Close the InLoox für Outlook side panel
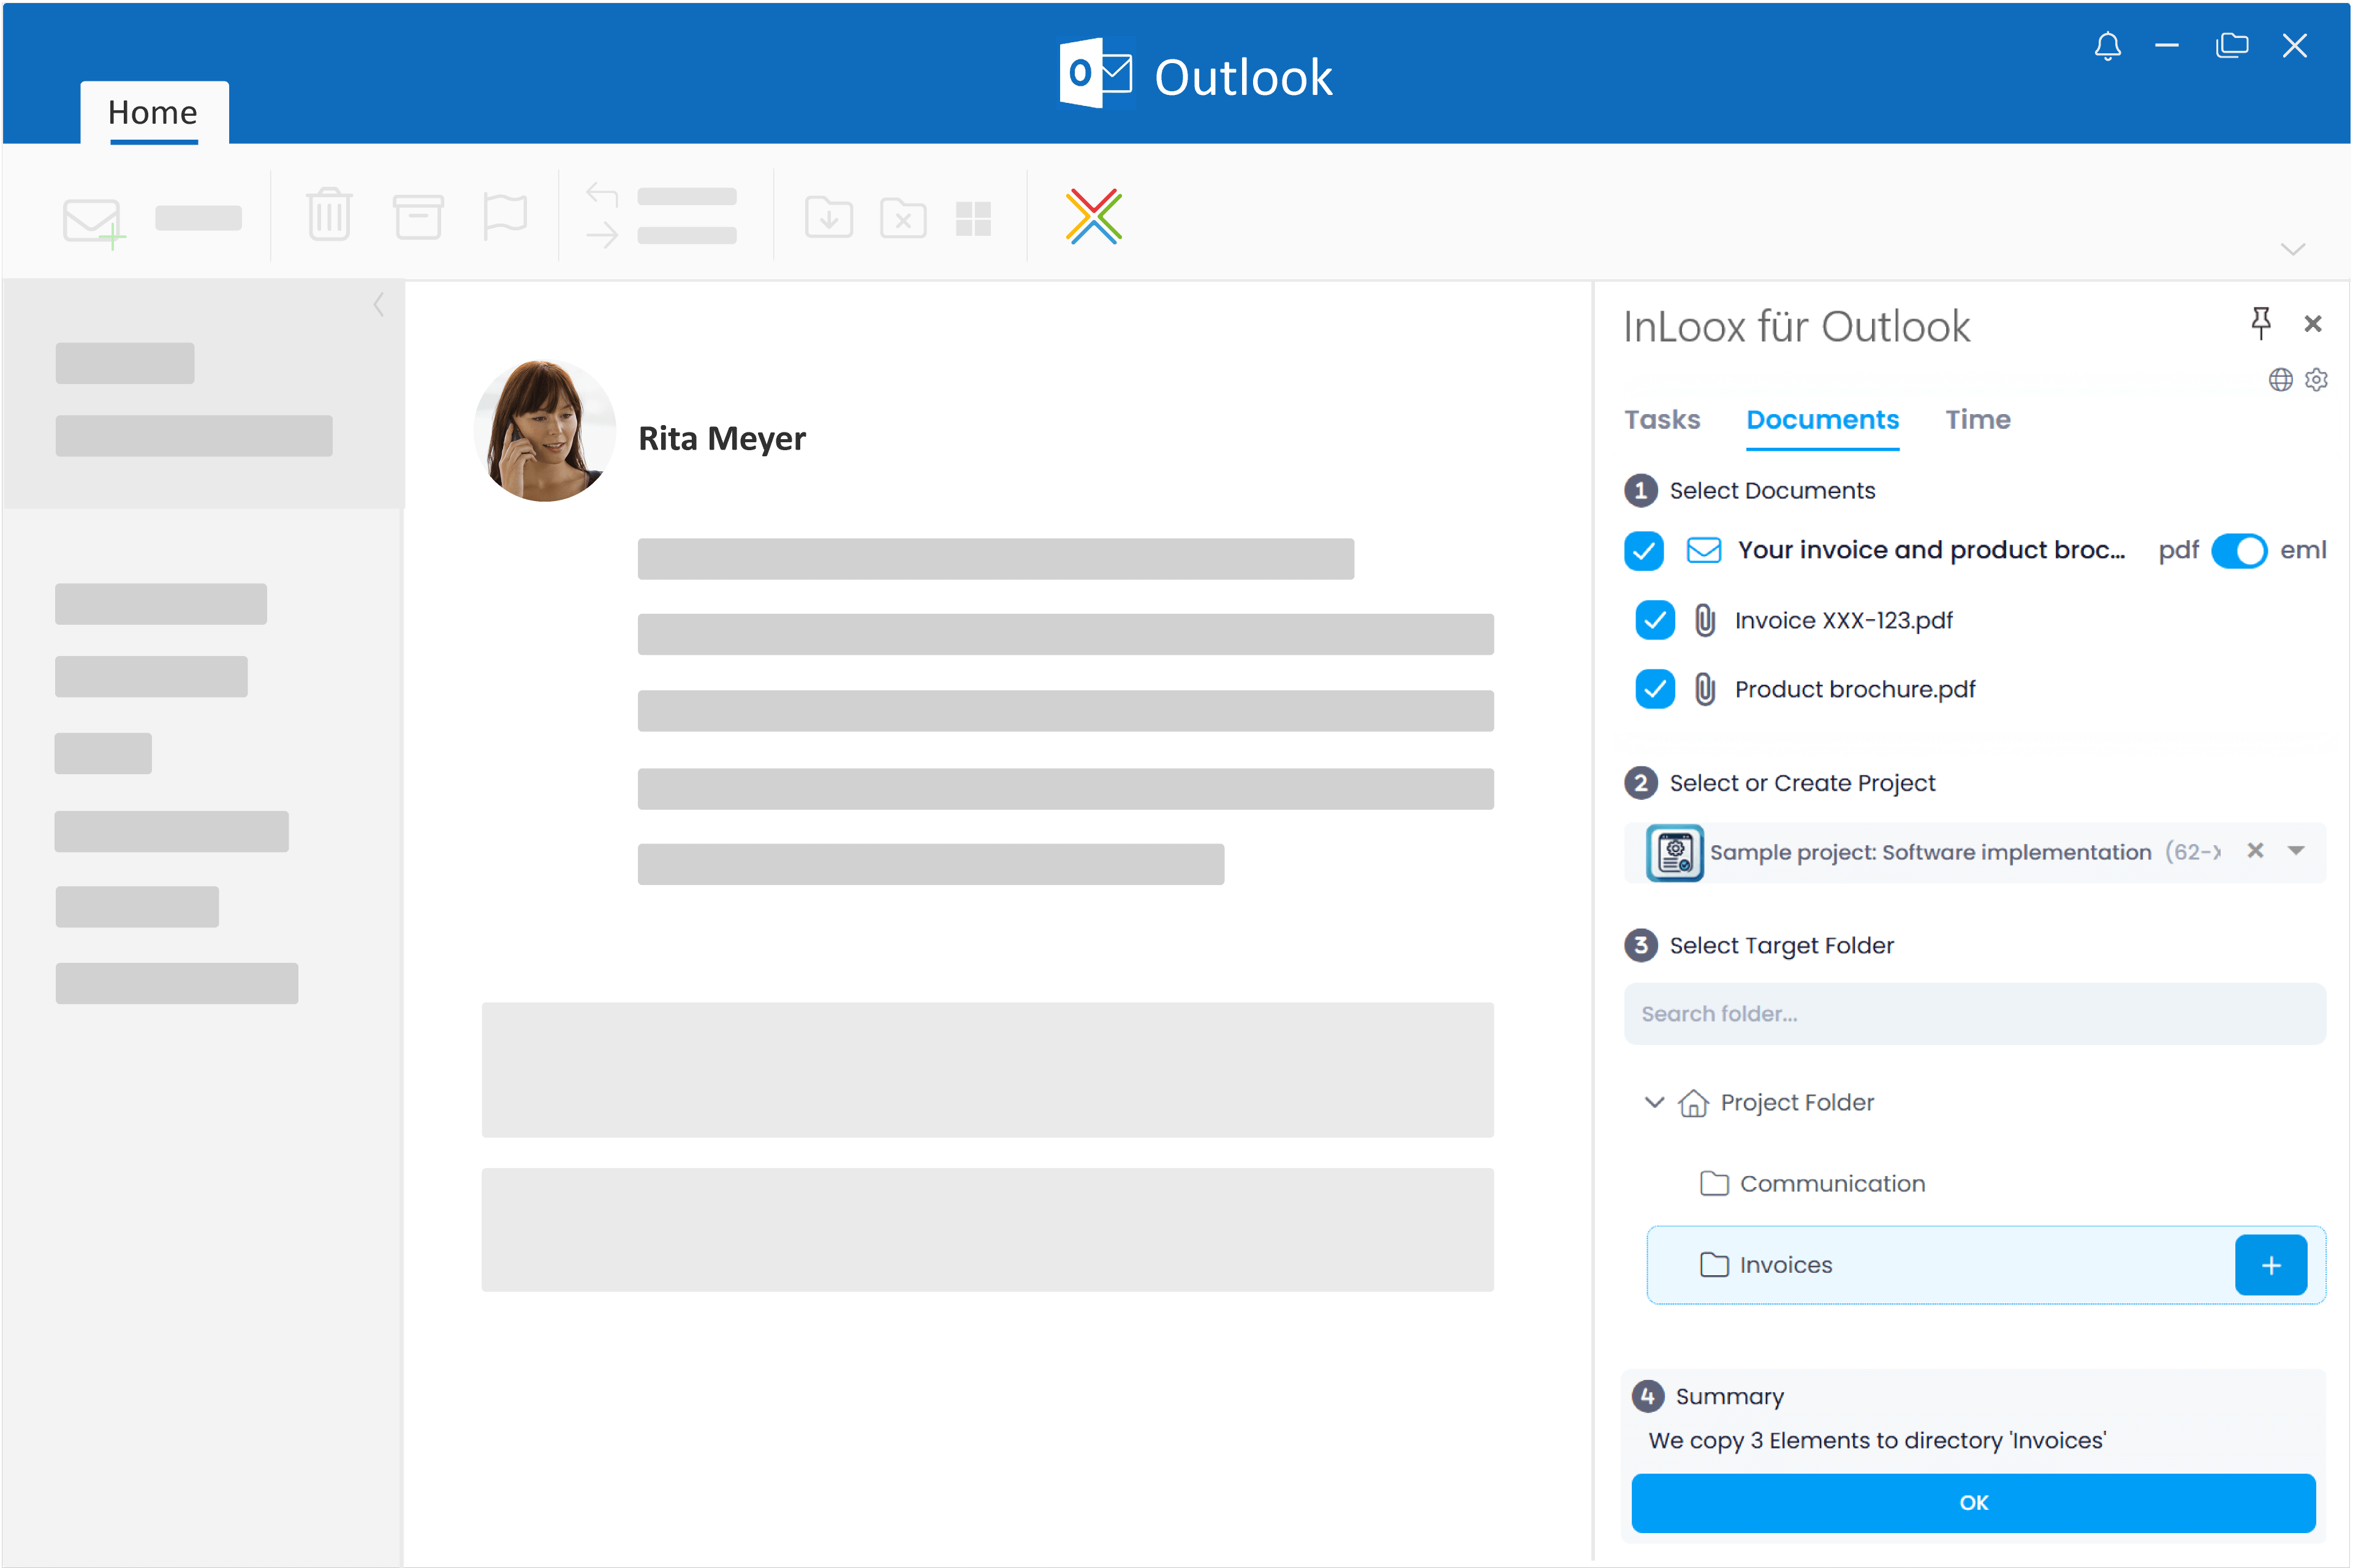2353x1568 pixels. (2313, 324)
